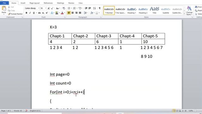
Task: Open the underline style dropdown arrow
Action: [x=37, y=13]
